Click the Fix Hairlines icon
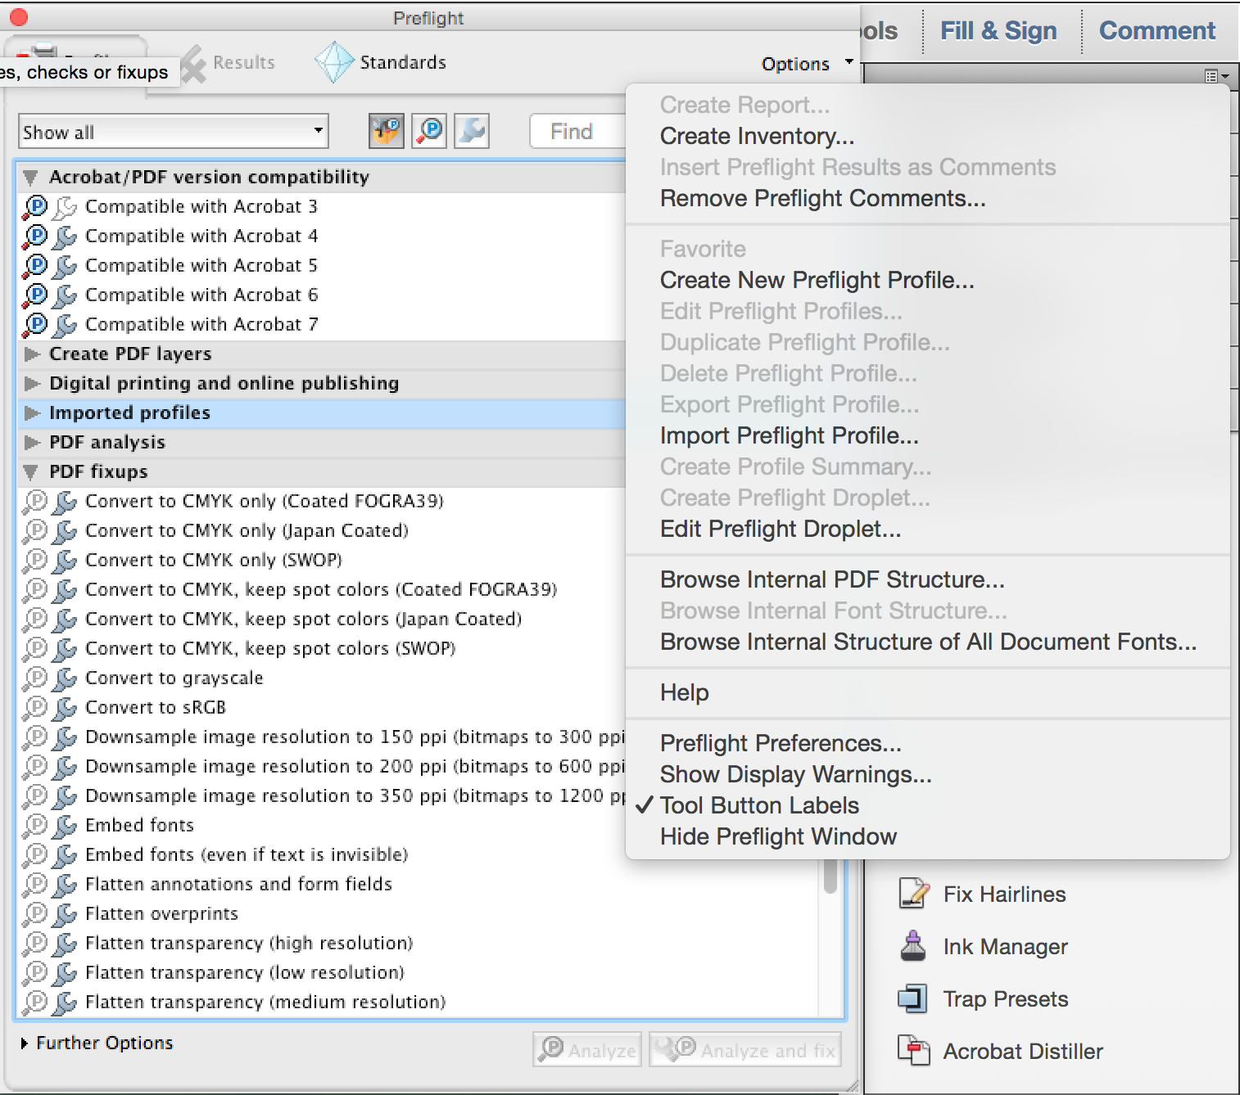Screen dimensions: 1240x1095 pos(913,894)
